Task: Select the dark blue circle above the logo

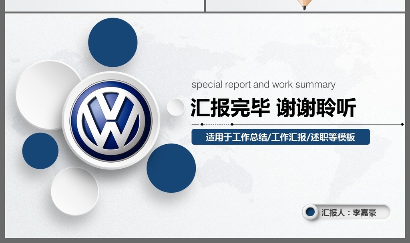Action: click(113, 42)
